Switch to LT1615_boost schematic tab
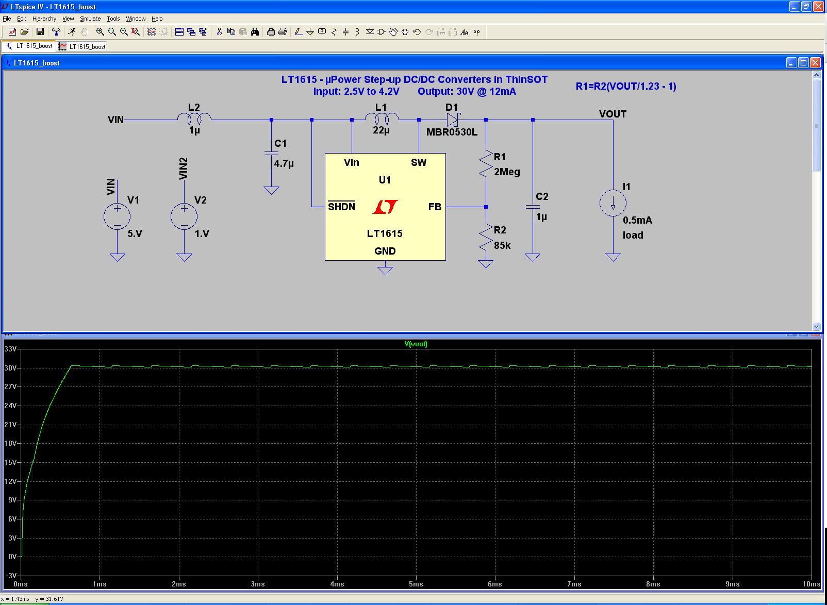Viewport: 827px width, 605px height. pos(29,46)
